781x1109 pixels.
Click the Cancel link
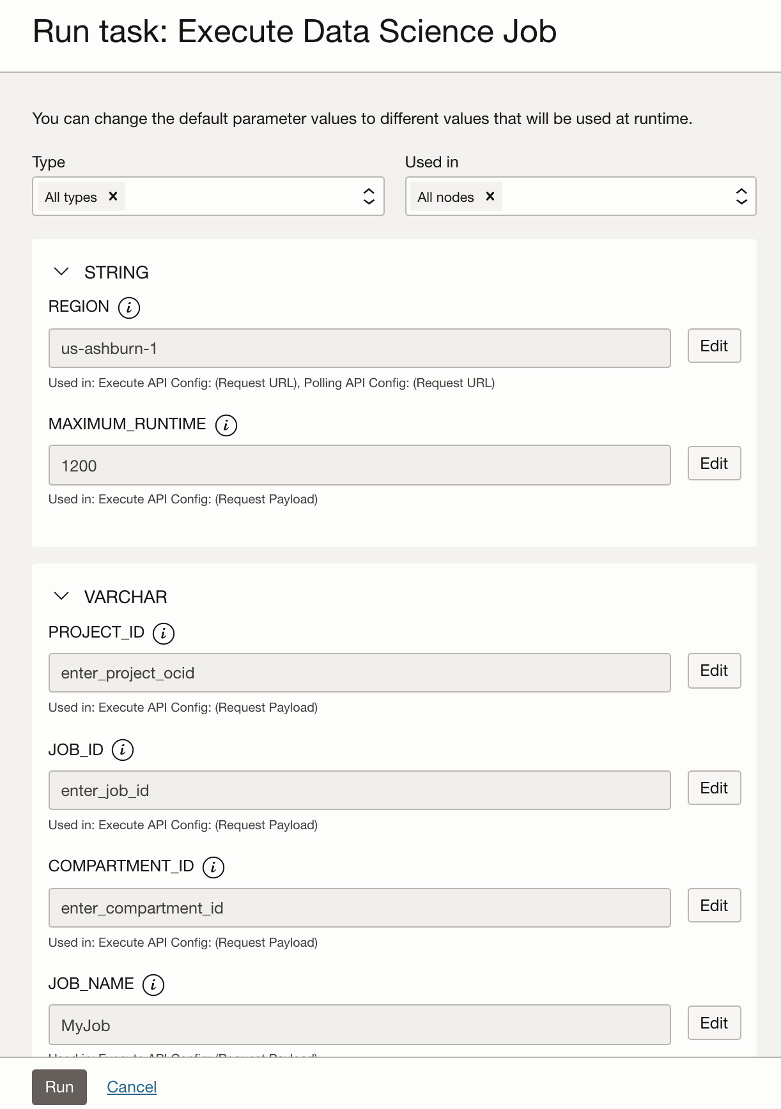tap(132, 1087)
